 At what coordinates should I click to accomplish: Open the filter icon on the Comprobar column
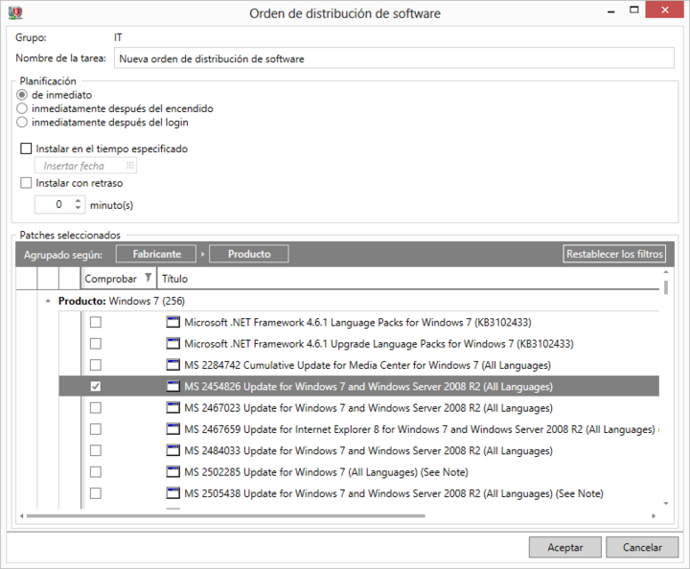point(149,278)
